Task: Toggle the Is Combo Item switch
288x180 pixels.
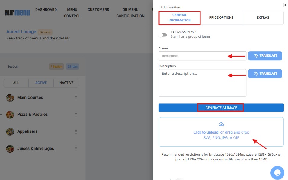Action: (x=163, y=35)
